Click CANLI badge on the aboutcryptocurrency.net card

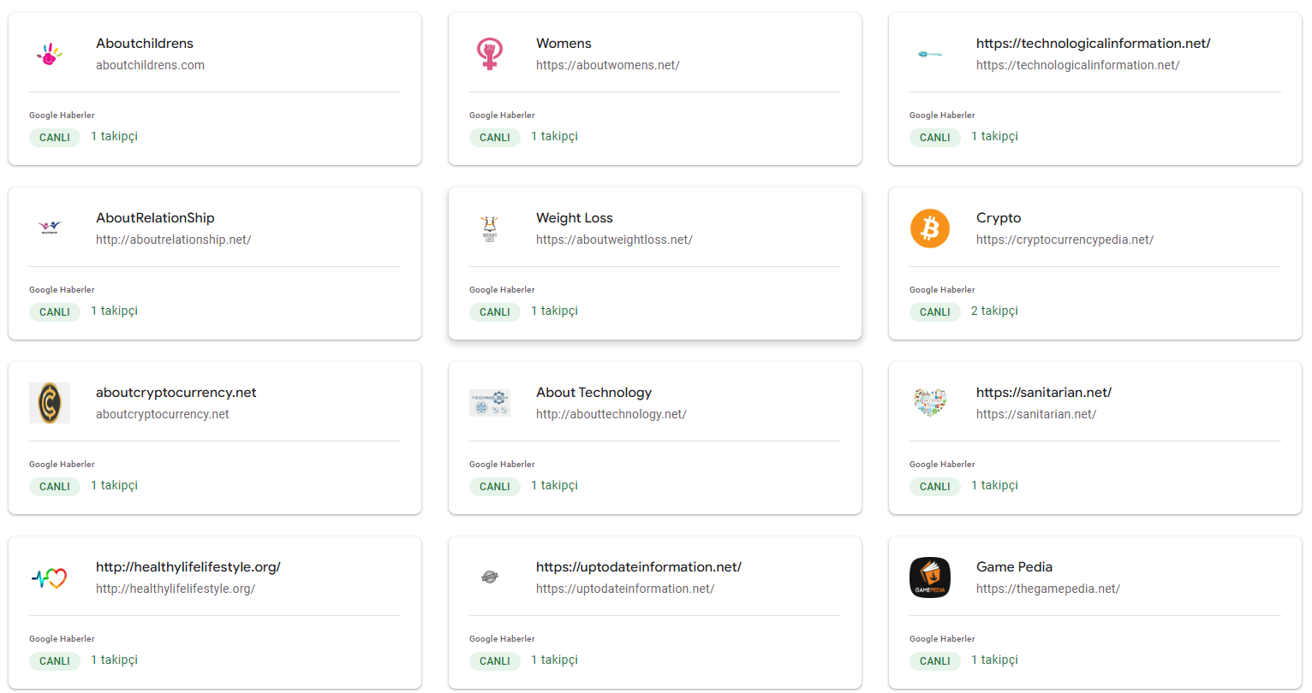coord(55,487)
